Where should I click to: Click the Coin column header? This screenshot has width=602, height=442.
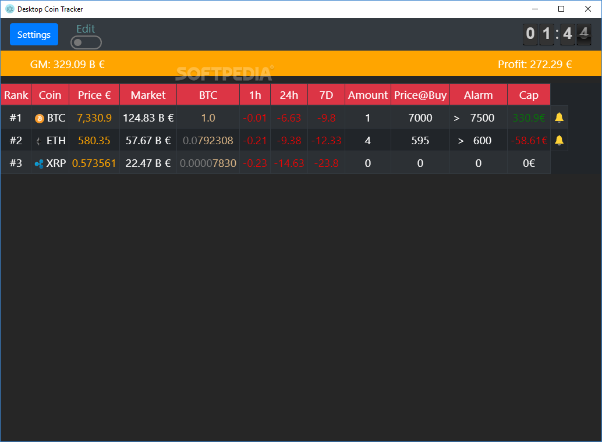coord(50,95)
